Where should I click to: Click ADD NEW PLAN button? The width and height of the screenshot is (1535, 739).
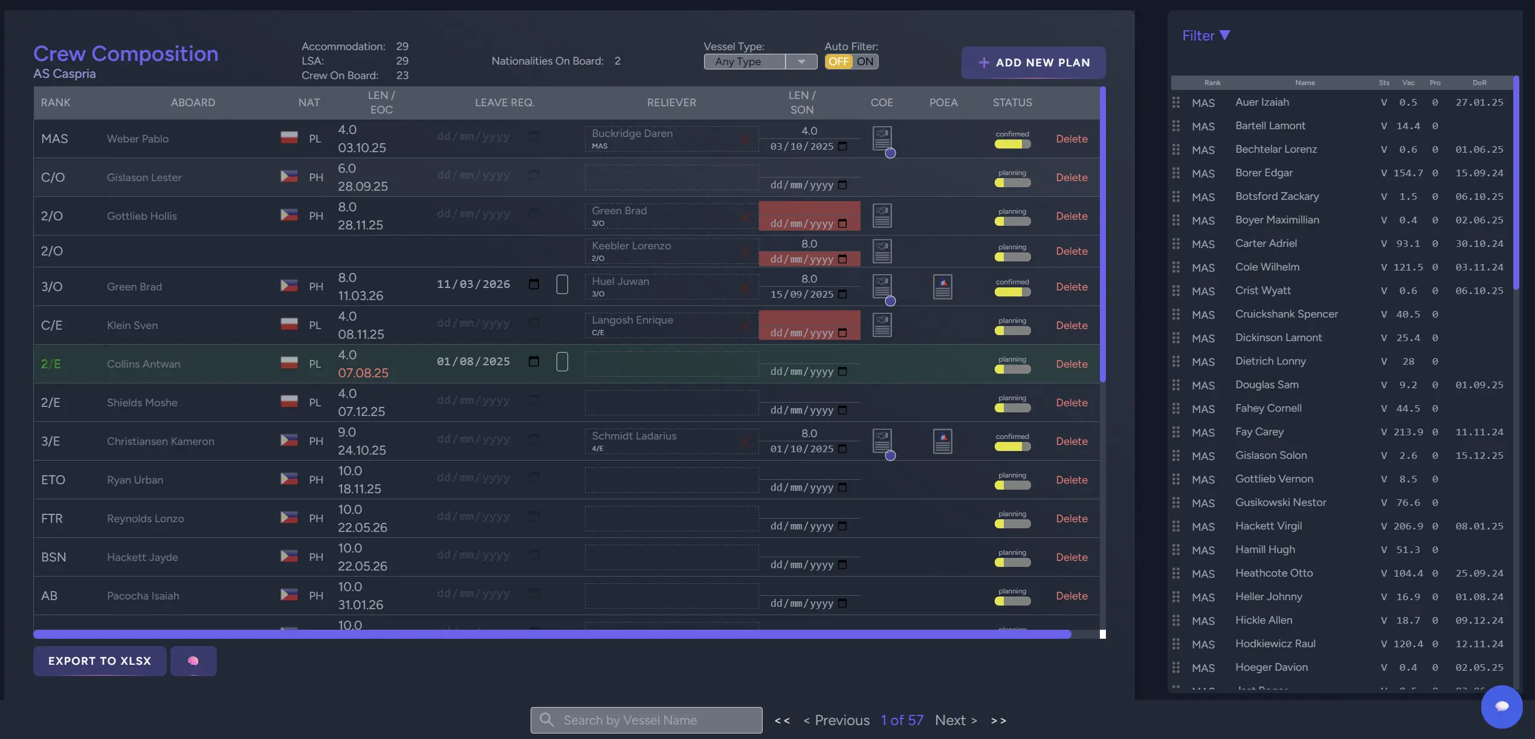coord(1033,63)
